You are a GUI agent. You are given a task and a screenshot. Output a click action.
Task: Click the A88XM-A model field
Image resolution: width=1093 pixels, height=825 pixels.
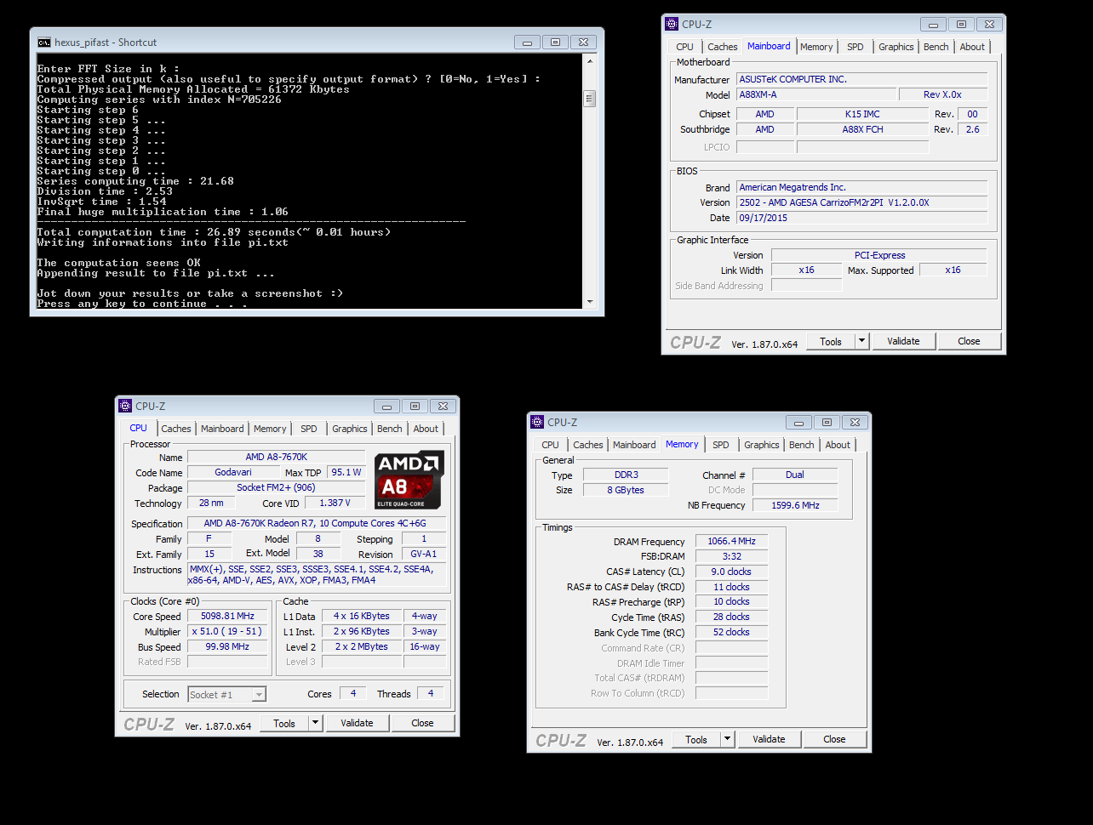(x=815, y=94)
